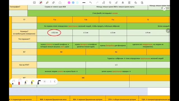Open the favorites bar three-dot menu

(51, 82)
